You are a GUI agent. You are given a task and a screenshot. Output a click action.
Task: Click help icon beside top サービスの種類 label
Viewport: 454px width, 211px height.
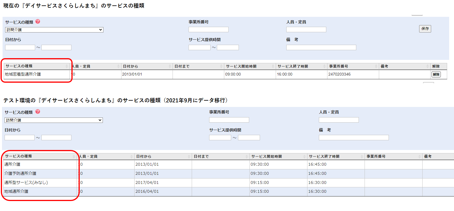coord(38,22)
